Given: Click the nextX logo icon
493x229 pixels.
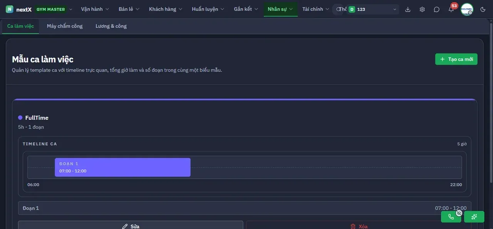Looking at the screenshot, I should [10, 9].
